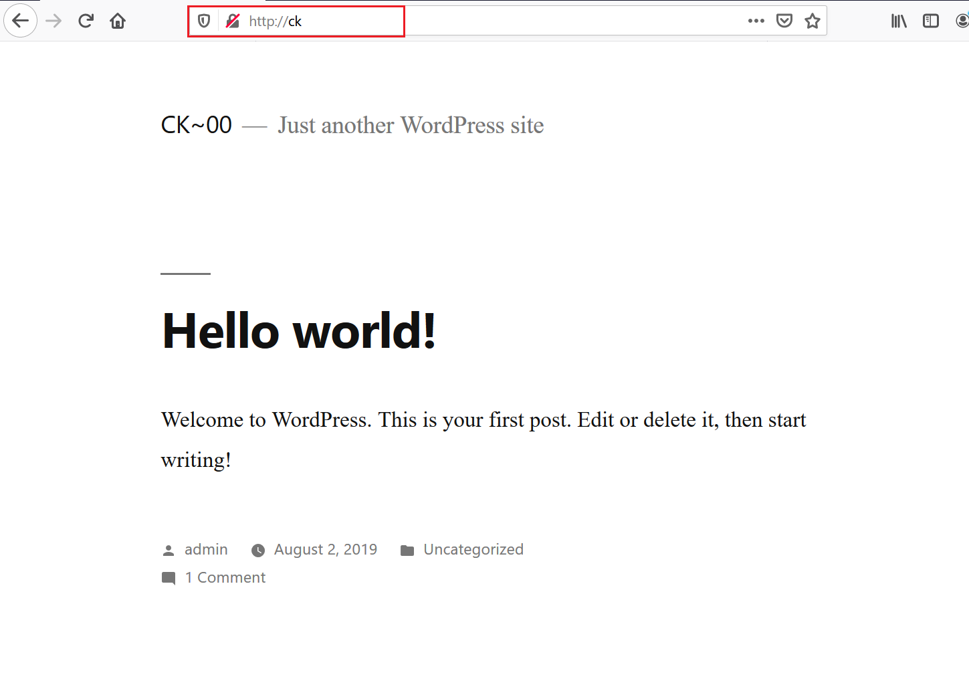
Task: Open the tracking protection shield panel
Action: [204, 21]
